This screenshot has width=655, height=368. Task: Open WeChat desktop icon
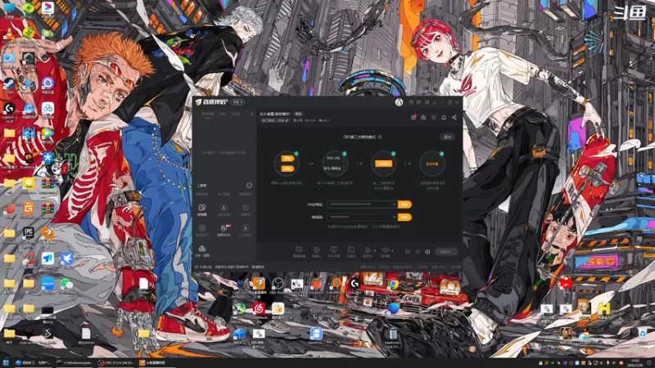click(x=66, y=285)
